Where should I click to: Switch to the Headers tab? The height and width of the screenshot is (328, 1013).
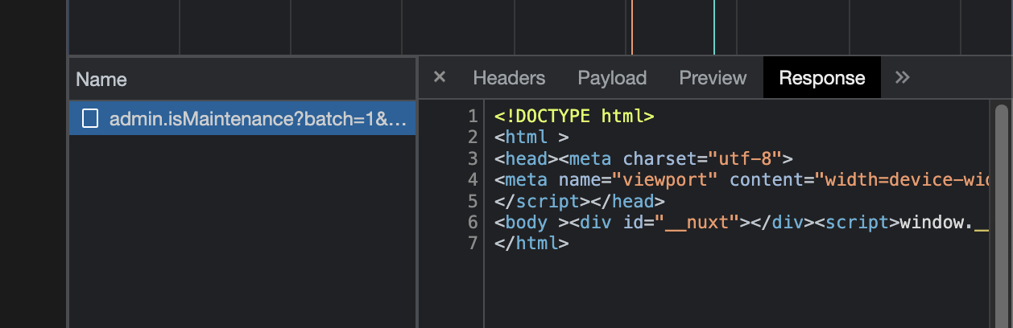[509, 78]
